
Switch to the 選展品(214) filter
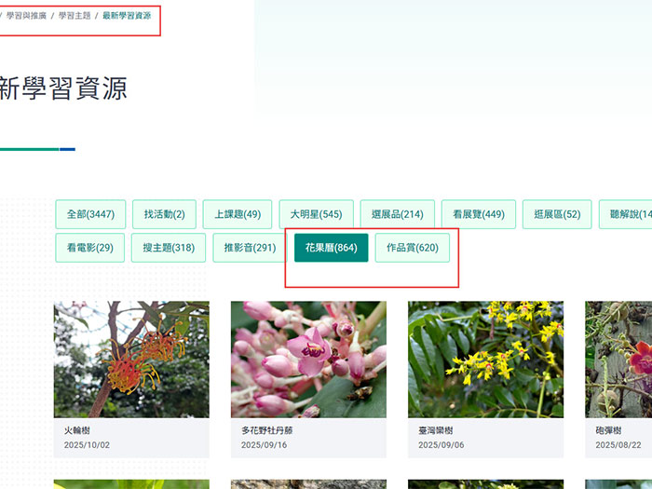398,214
